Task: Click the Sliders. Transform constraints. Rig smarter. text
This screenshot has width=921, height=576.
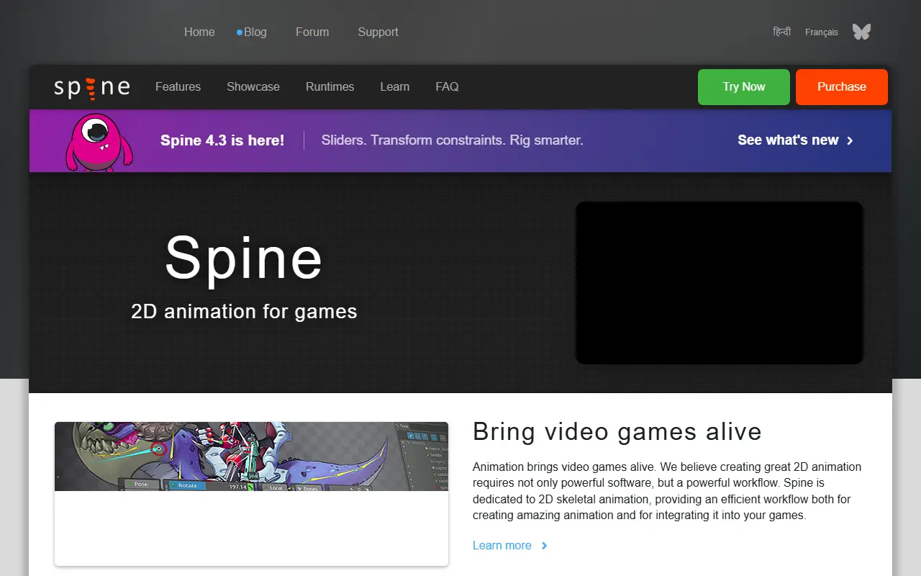Action: (x=452, y=140)
